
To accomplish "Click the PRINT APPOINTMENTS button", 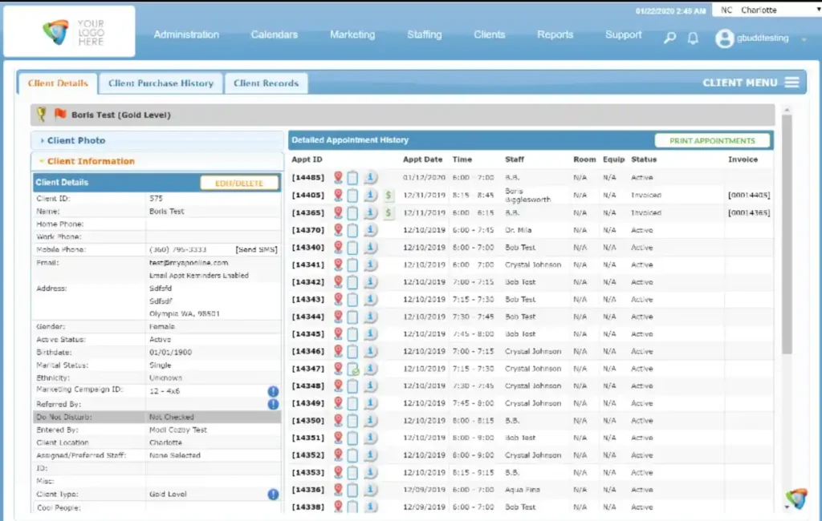I will 713,139.
